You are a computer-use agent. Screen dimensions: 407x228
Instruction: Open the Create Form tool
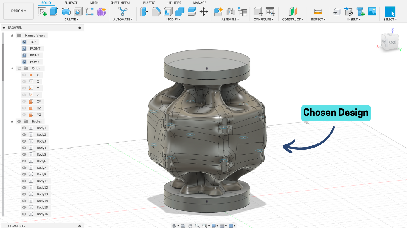101,12
